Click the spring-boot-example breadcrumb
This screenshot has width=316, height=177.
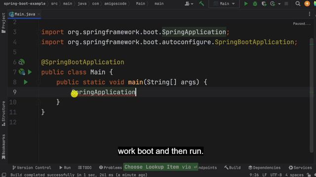pos(25,3)
